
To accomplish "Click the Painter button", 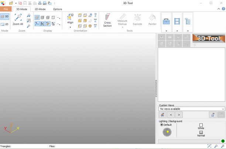I will point(153,20).
